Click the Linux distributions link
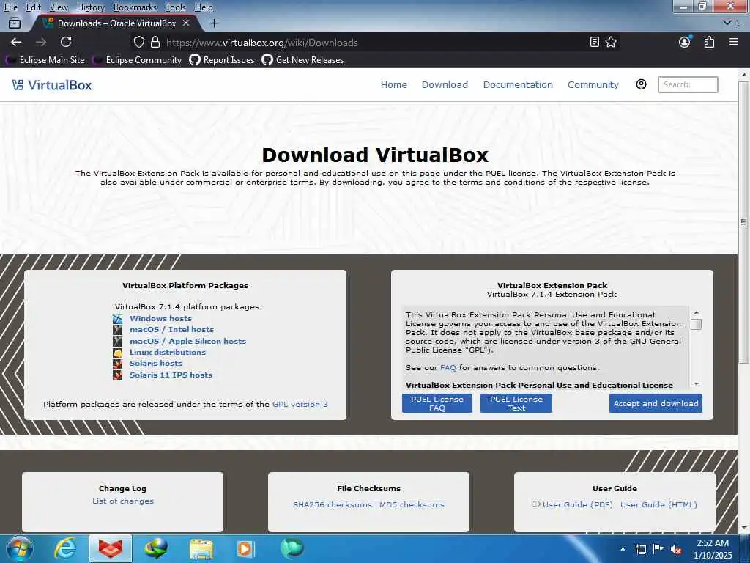The height and width of the screenshot is (563, 750). (168, 353)
